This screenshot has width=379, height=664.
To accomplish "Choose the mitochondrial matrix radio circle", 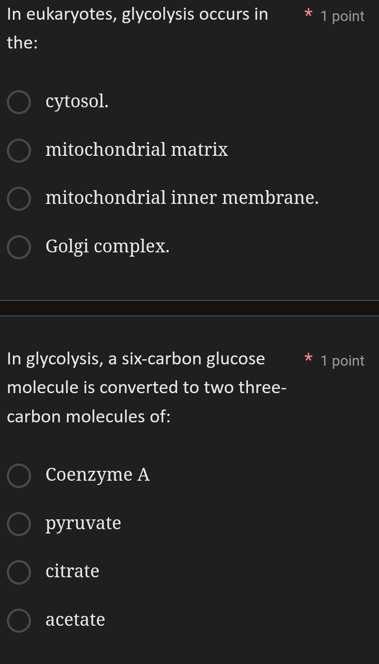I will coord(19,151).
